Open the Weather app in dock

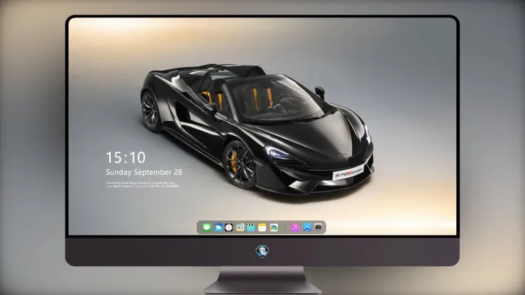(x=218, y=227)
